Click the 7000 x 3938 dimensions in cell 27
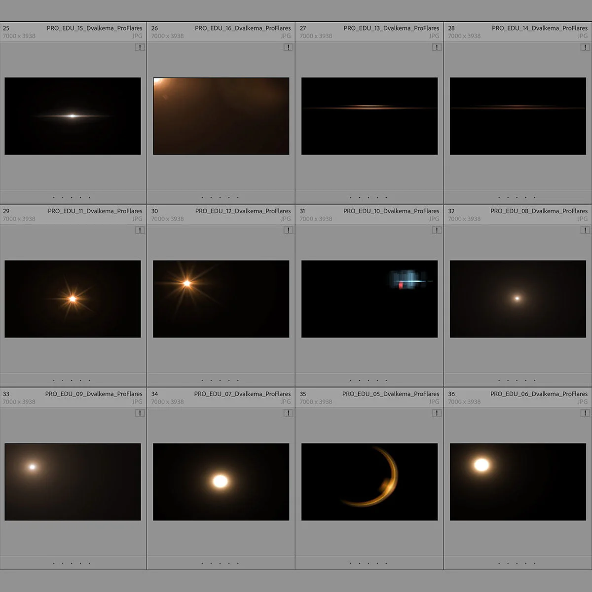This screenshot has height=592, width=592. coord(316,36)
